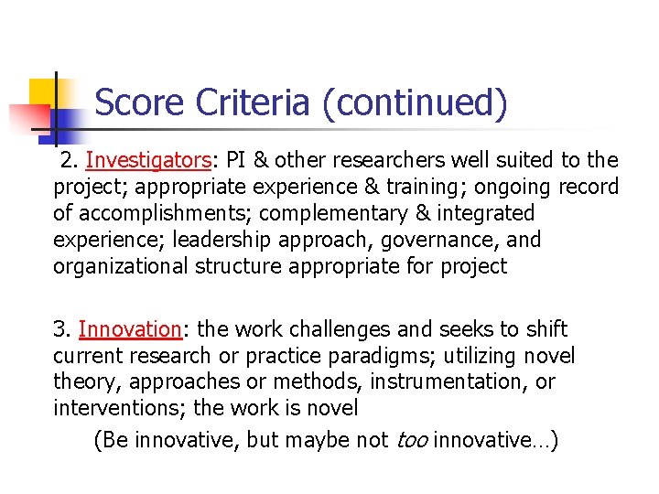Screen dimensions: 659x494
Task: Click the word 'paradigms' in Innovation paragraph
Action: (x=380, y=357)
